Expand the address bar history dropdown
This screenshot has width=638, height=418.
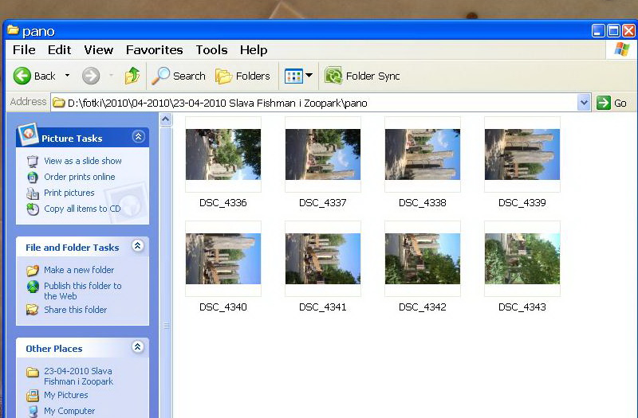(x=584, y=103)
